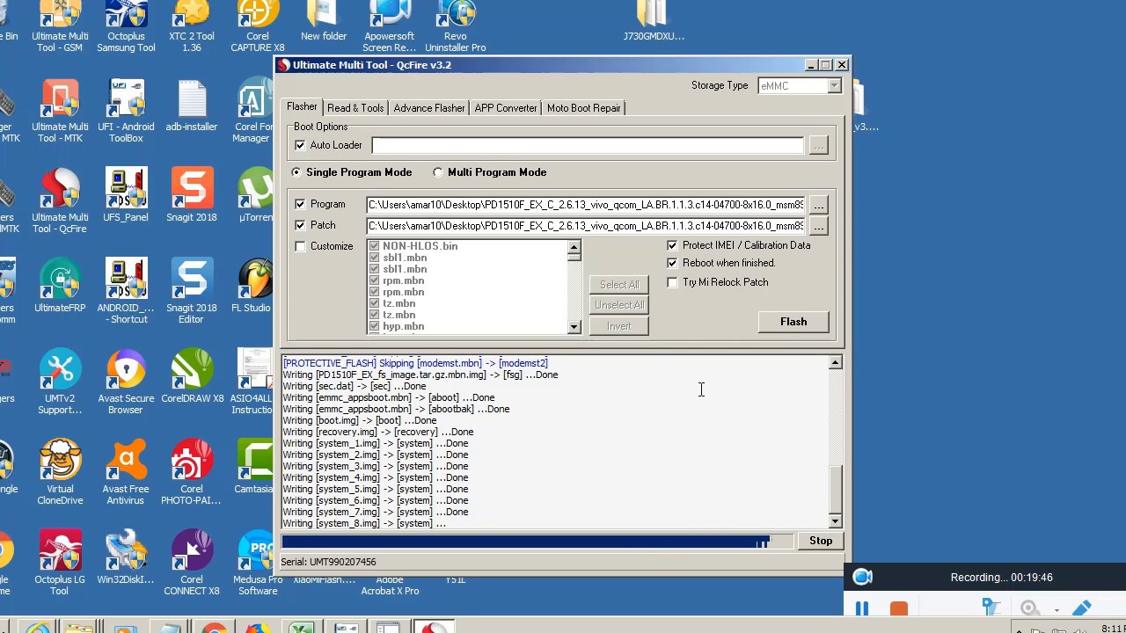Click the flashing progress bar

click(x=537, y=542)
